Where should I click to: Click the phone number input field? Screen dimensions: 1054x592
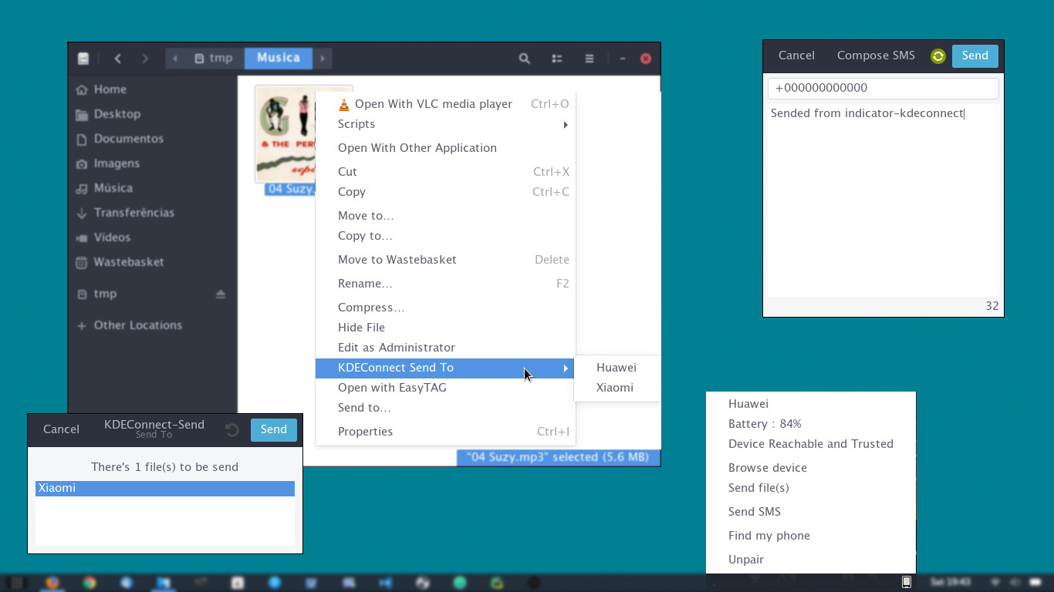(x=883, y=88)
